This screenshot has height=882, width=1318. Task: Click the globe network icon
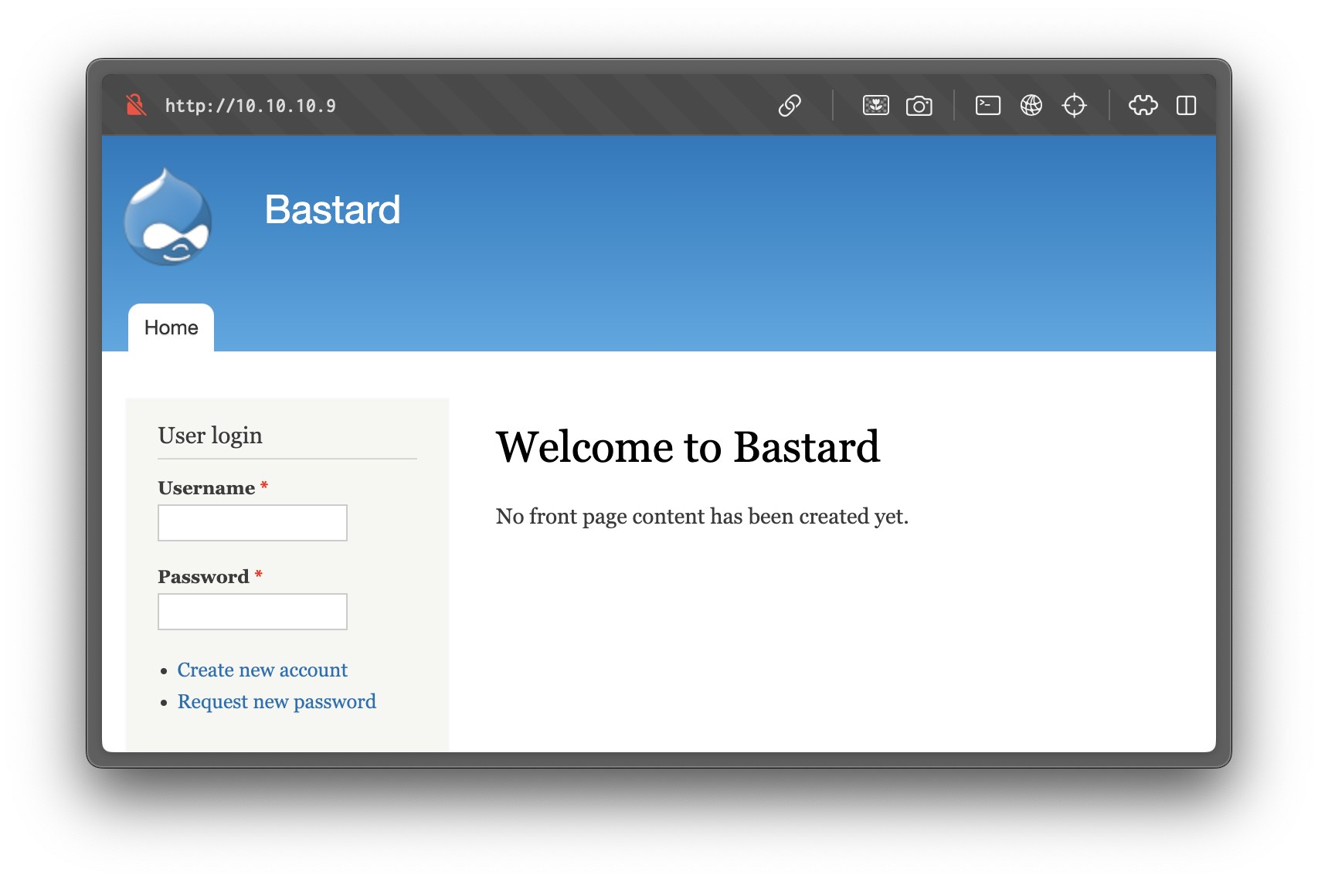point(1031,105)
